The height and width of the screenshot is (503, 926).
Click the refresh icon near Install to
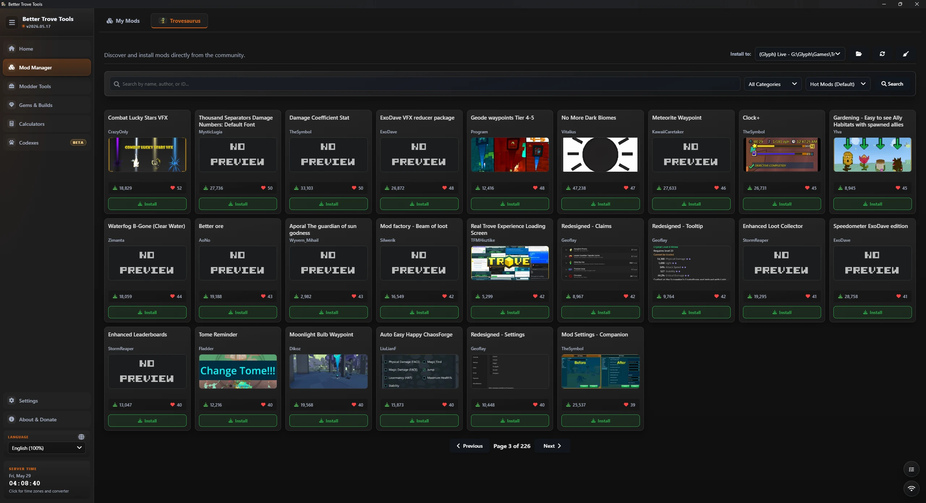882,54
